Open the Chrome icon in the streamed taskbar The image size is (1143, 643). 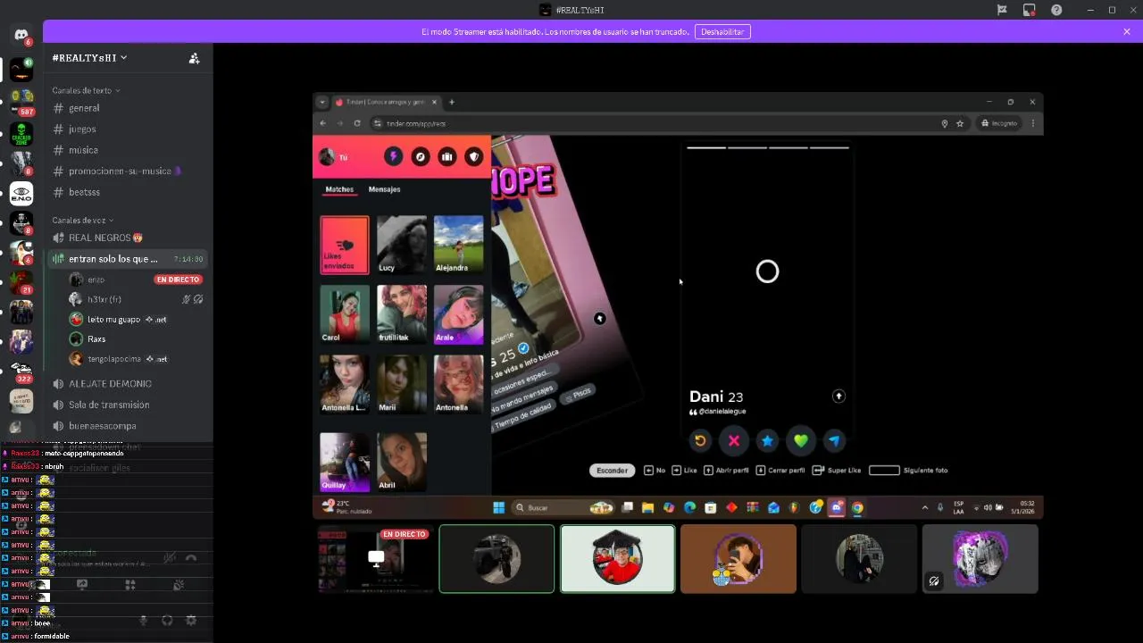tap(857, 507)
